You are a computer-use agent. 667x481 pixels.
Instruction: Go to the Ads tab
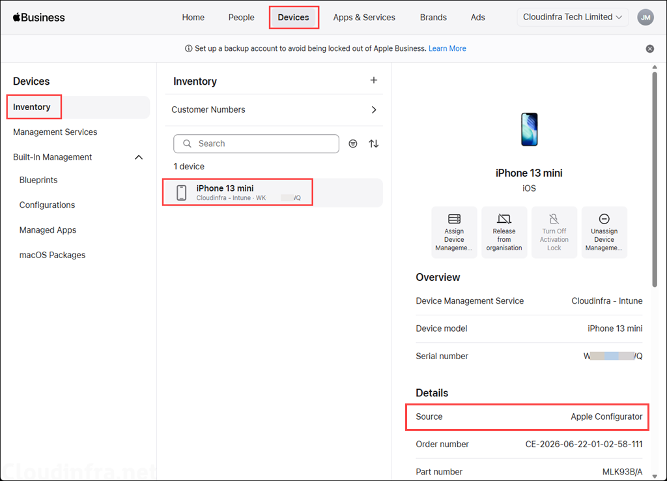(477, 18)
